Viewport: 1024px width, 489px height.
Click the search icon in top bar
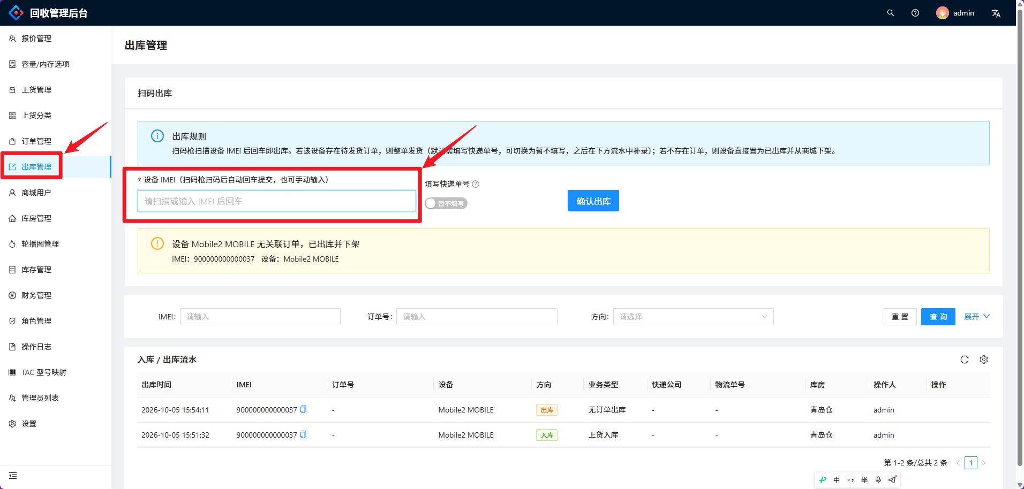pyautogui.click(x=890, y=13)
